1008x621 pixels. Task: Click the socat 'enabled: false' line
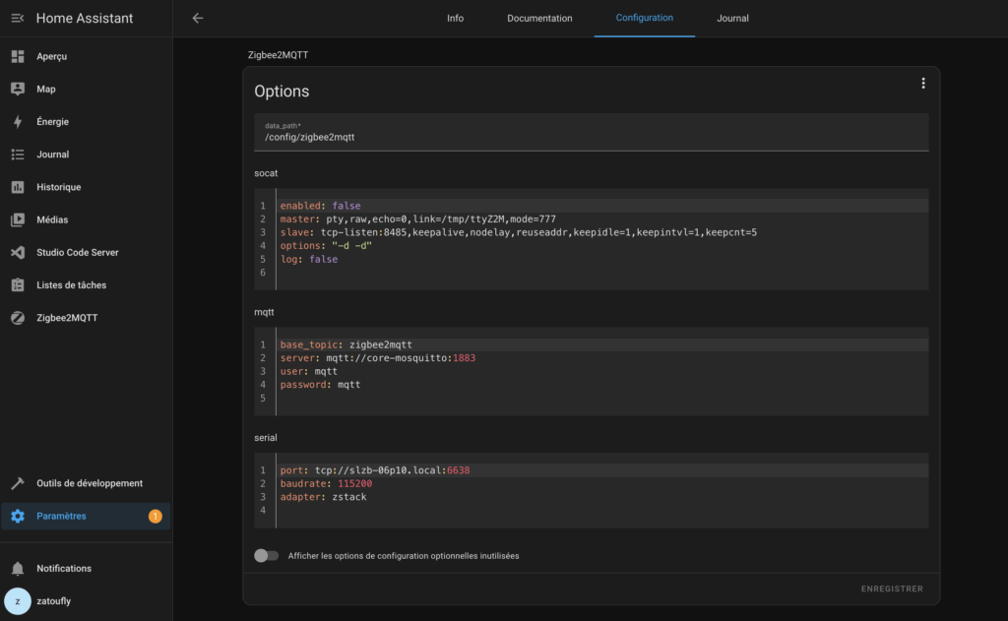pos(602,206)
